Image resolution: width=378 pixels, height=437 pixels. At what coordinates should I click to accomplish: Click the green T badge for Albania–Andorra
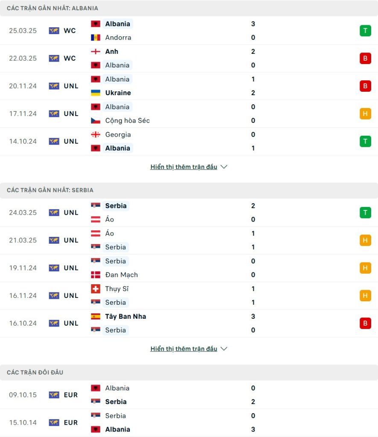(x=365, y=31)
